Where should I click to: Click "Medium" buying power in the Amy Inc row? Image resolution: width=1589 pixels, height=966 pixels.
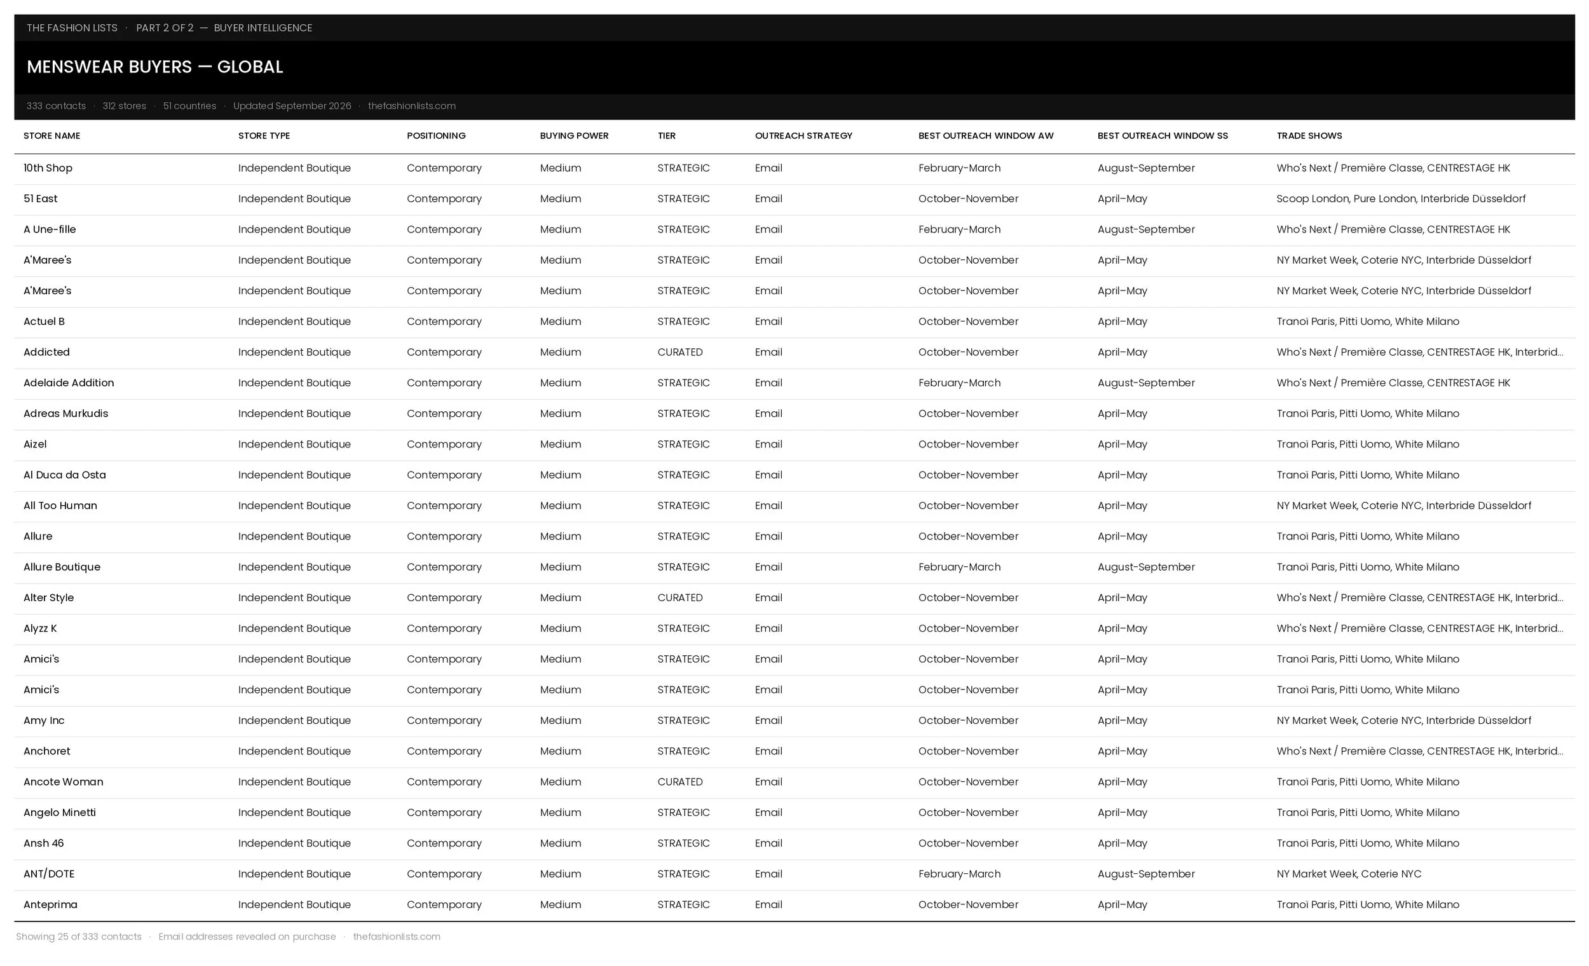[561, 720]
